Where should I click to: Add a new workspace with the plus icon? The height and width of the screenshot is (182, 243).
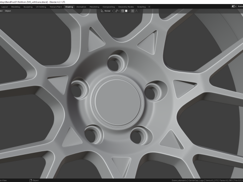(149, 7)
